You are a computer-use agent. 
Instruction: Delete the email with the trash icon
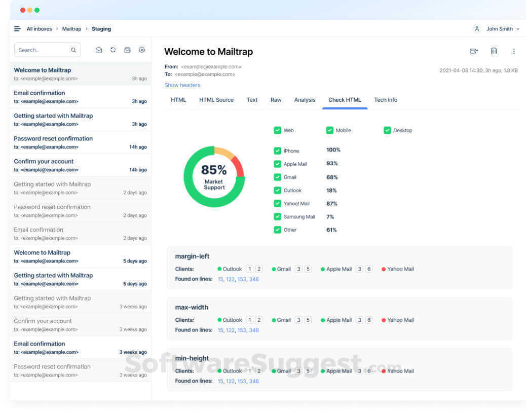tap(494, 51)
